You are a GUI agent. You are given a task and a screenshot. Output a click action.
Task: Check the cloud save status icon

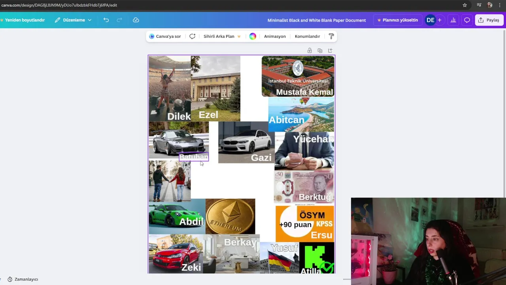pyautogui.click(x=136, y=20)
